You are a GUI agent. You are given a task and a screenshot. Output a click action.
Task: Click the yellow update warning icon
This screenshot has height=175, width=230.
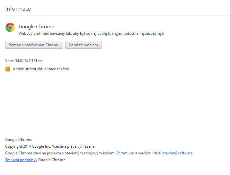click(8, 69)
